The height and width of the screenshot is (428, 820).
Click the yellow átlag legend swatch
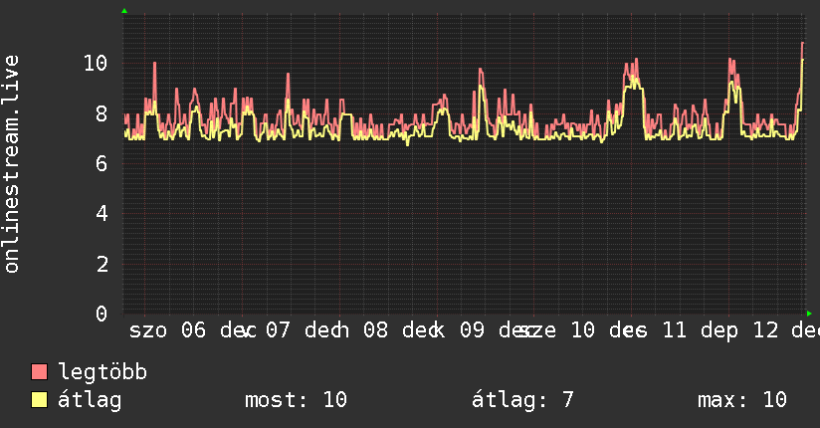pos(39,400)
